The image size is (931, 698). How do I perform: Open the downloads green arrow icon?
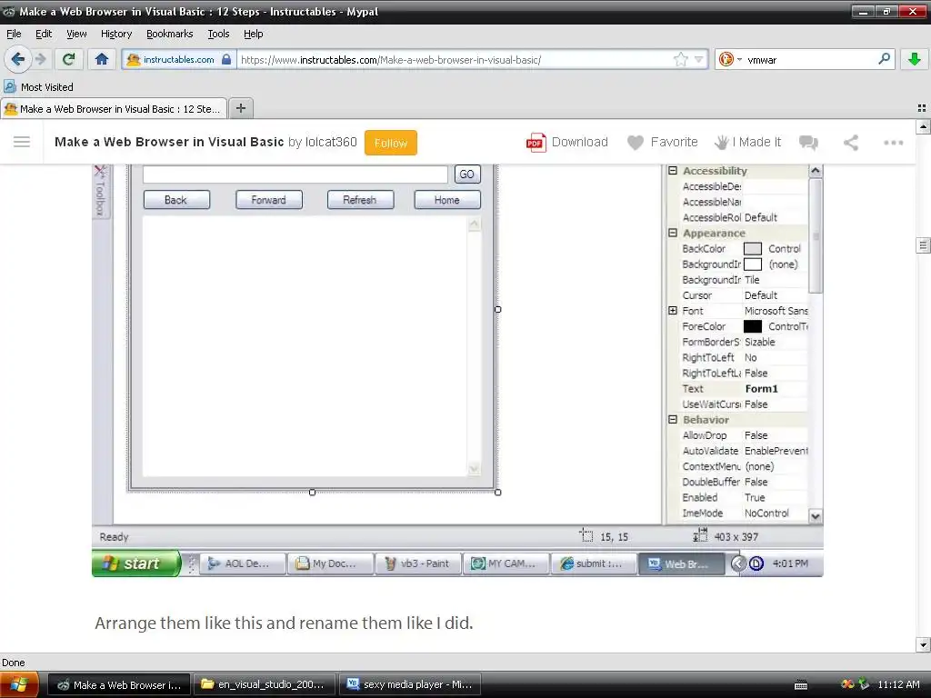[x=915, y=59]
